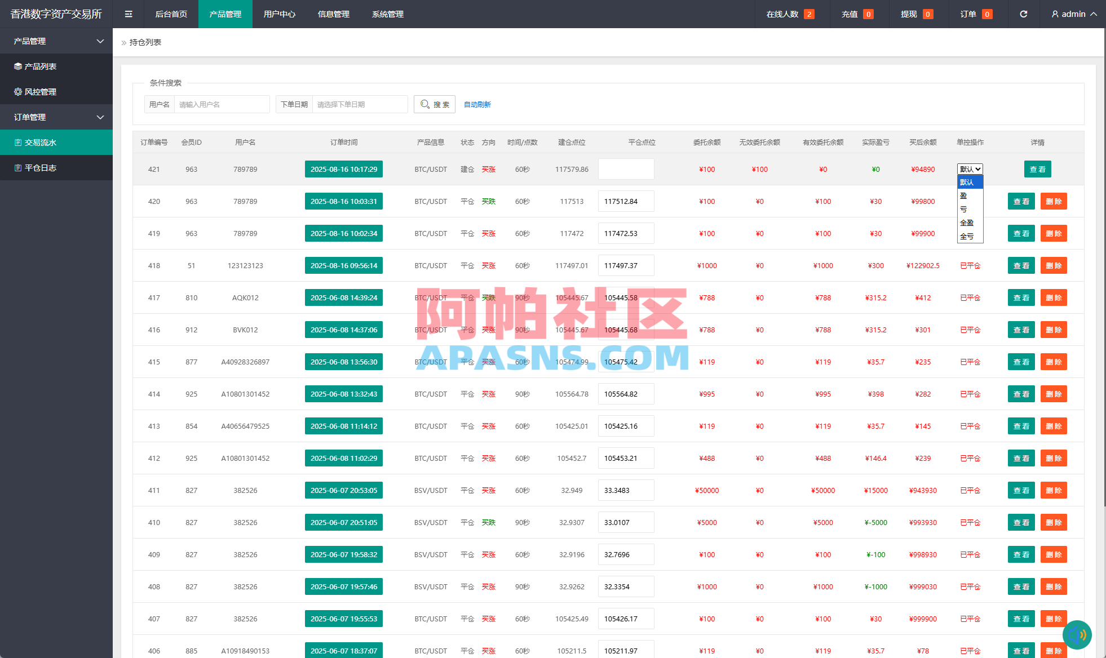Click the 用户名 search input field
The image size is (1106, 658).
(x=222, y=104)
